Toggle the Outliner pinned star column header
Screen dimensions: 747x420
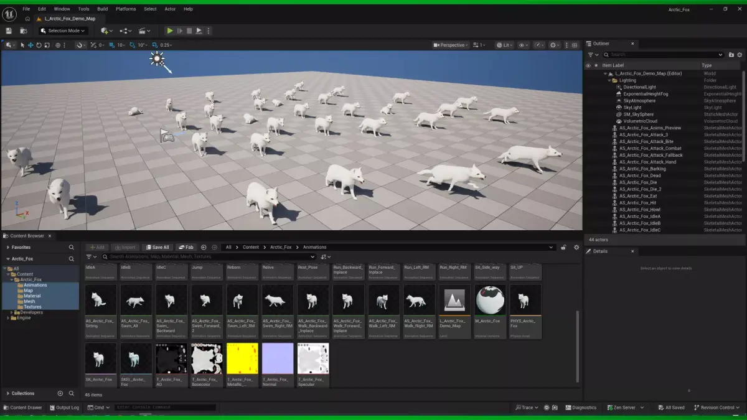pyautogui.click(x=596, y=65)
